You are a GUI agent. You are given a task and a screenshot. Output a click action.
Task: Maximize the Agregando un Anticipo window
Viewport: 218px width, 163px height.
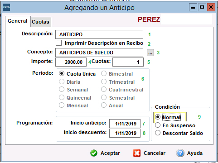202,7
